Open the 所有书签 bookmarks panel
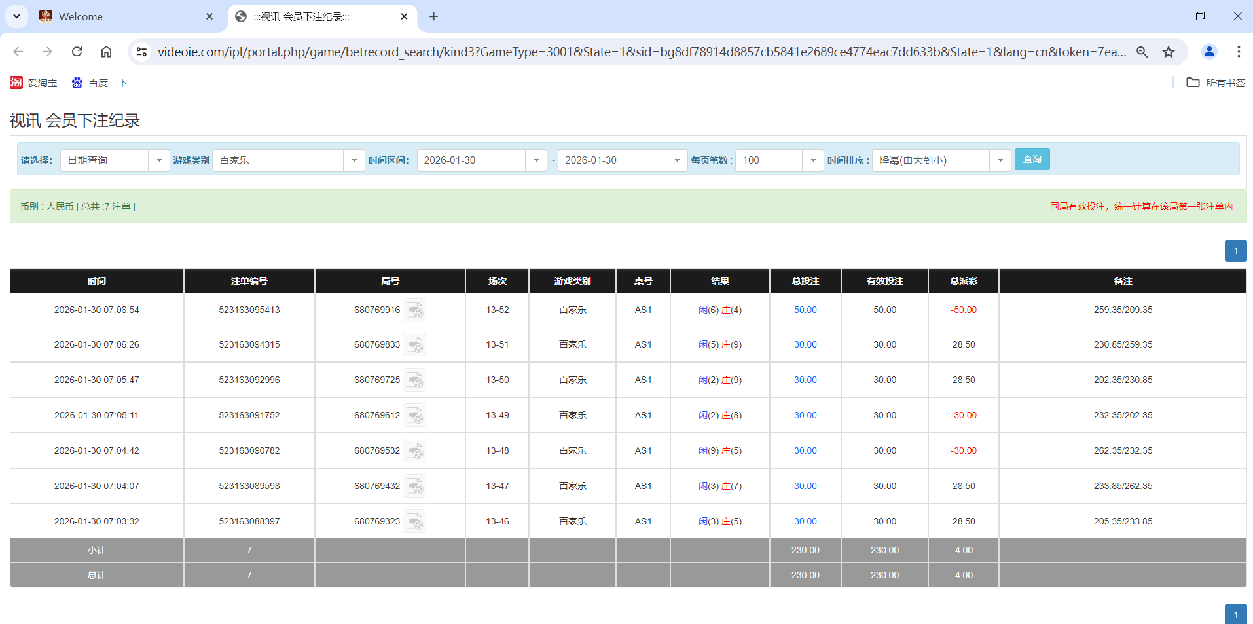 1193,83
